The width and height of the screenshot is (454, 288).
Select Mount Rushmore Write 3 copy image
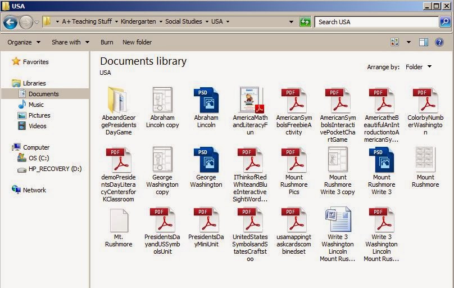[338, 170]
